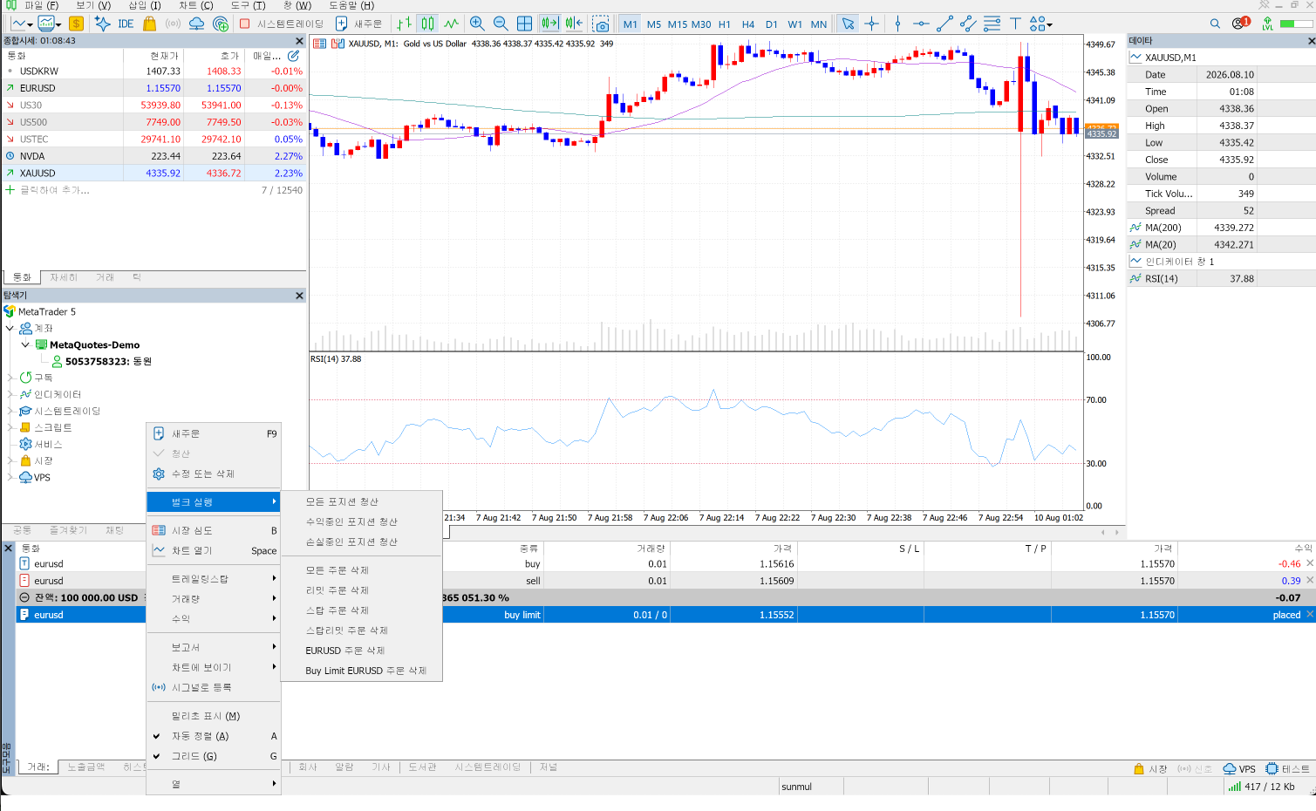This screenshot has width=1316, height=811.
Task: Switch to the 알람 tab in the toolbox
Action: 344,767
